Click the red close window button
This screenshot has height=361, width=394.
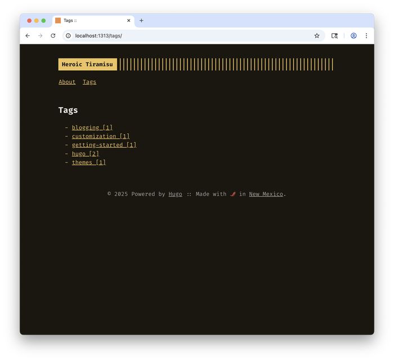(29, 21)
